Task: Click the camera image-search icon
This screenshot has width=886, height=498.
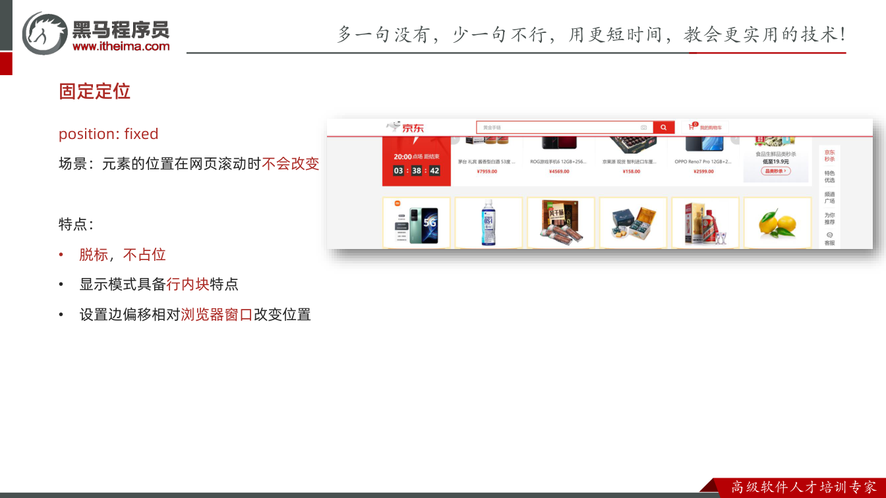Action: (643, 127)
